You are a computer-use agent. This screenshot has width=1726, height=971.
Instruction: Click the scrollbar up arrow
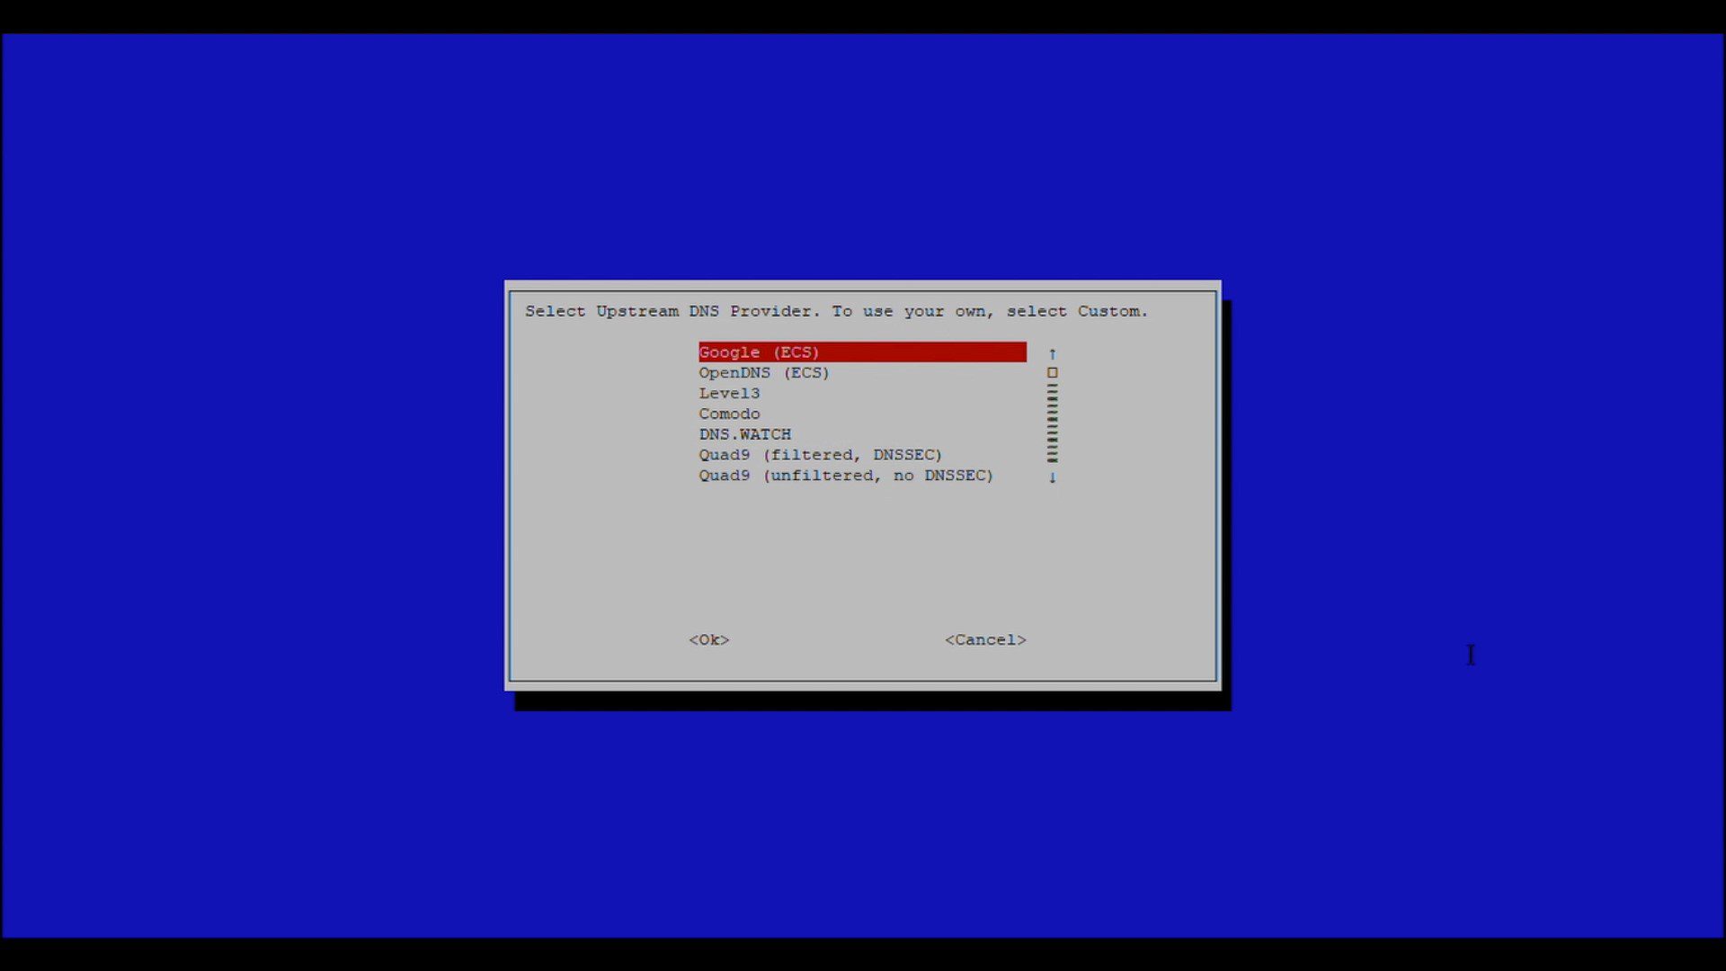click(1053, 354)
